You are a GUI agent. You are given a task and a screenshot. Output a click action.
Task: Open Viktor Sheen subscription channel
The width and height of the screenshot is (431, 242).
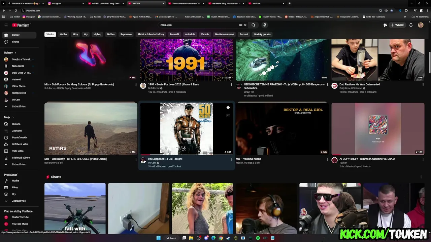20,86
